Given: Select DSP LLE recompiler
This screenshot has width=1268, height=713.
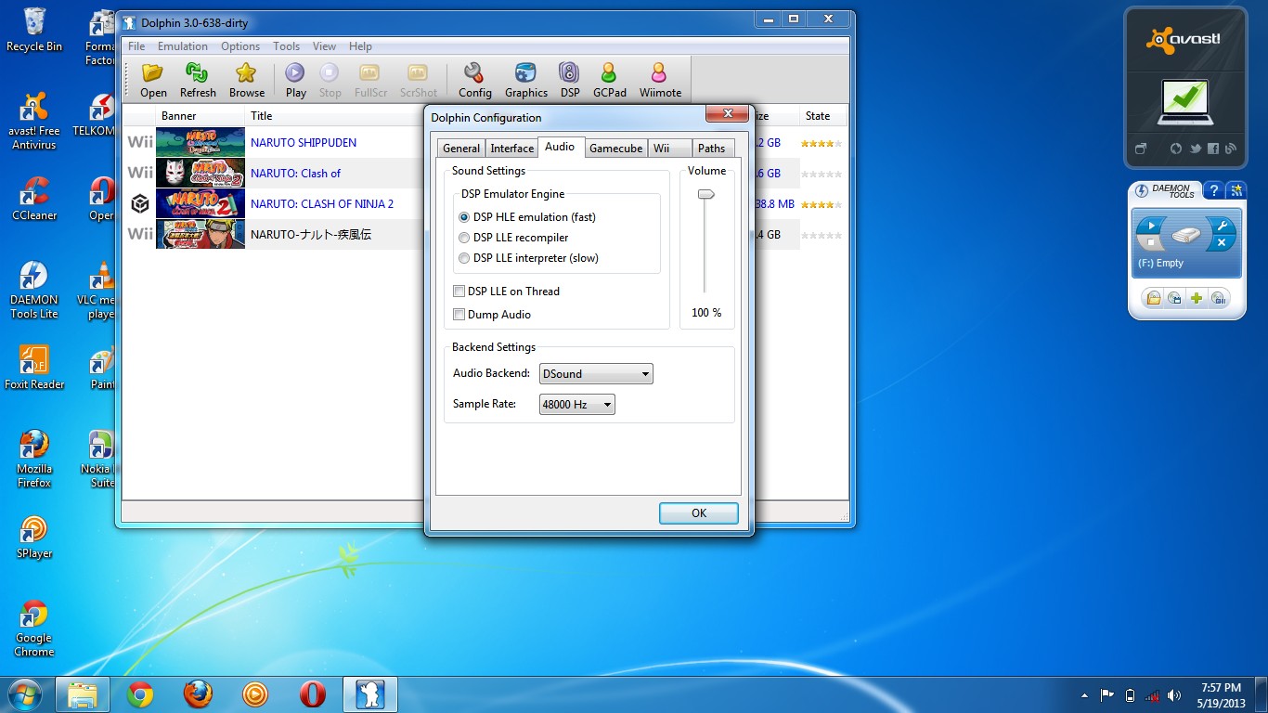Looking at the screenshot, I should [x=513, y=238].
